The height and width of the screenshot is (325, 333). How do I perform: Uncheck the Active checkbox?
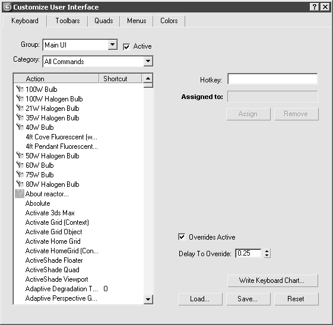tap(126, 47)
